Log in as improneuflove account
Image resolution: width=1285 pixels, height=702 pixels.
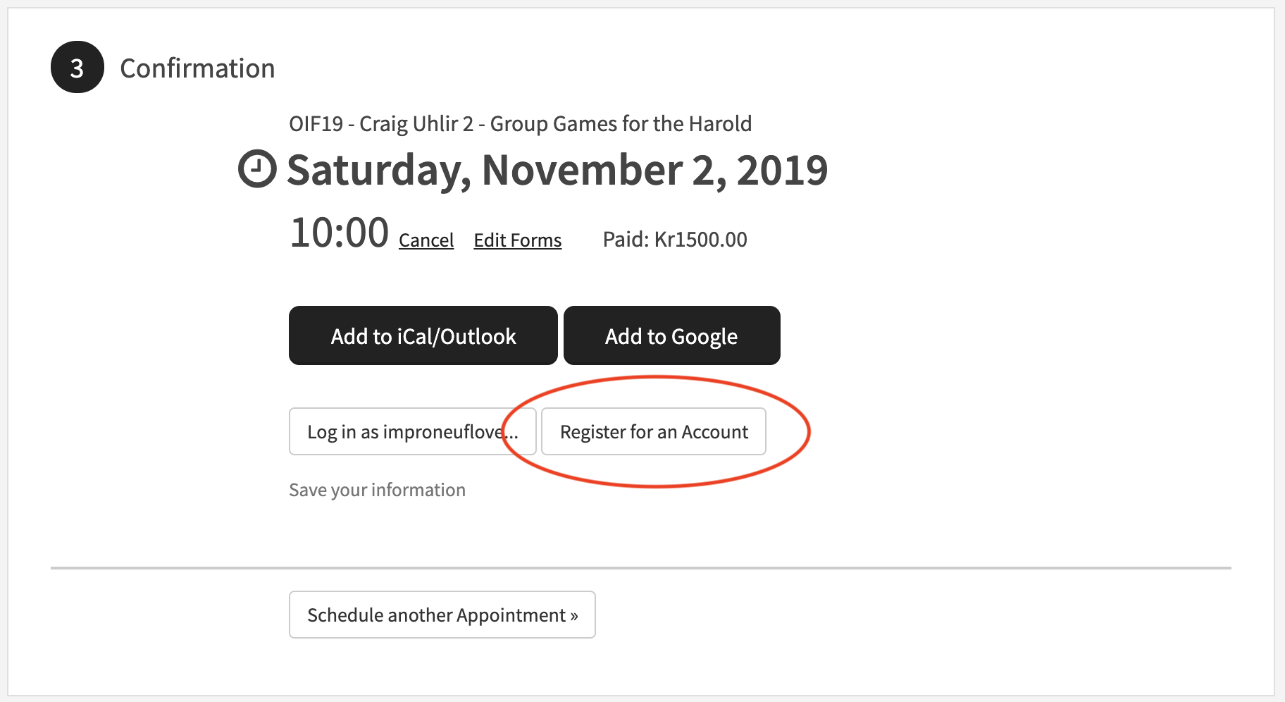tap(413, 431)
